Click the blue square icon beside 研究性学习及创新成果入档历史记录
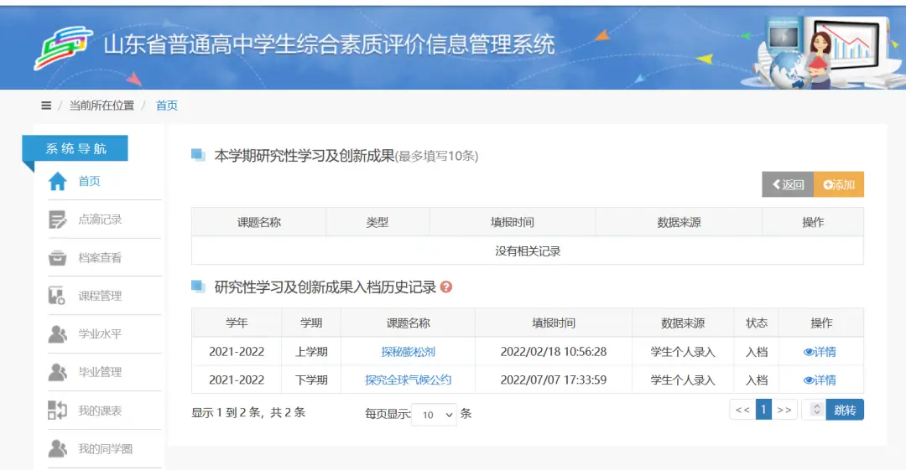The image size is (906, 470). [198, 287]
